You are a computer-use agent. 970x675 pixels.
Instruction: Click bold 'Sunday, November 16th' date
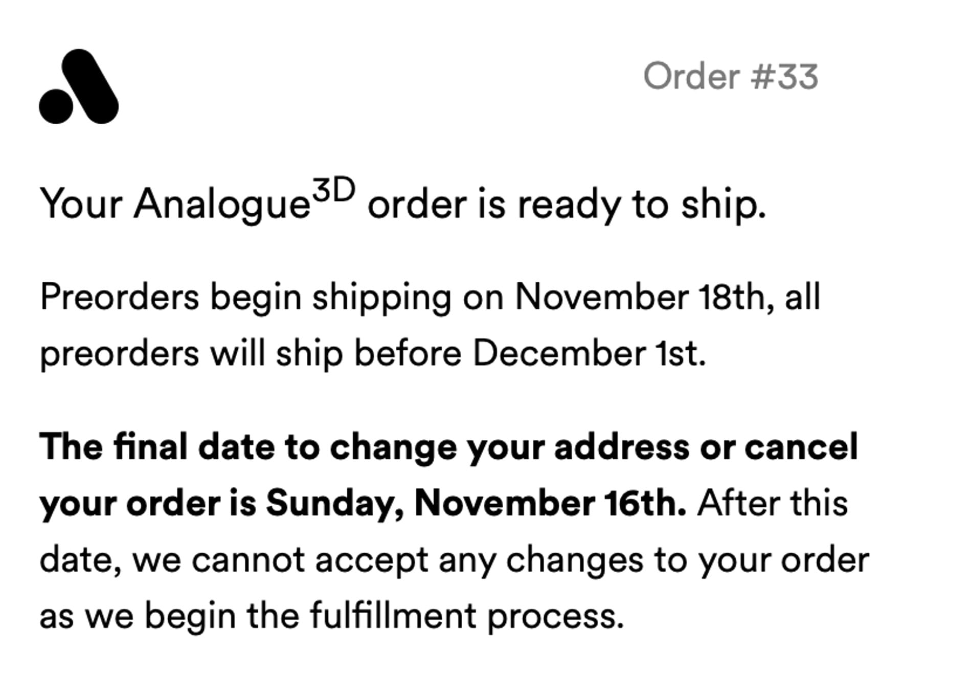(x=476, y=503)
